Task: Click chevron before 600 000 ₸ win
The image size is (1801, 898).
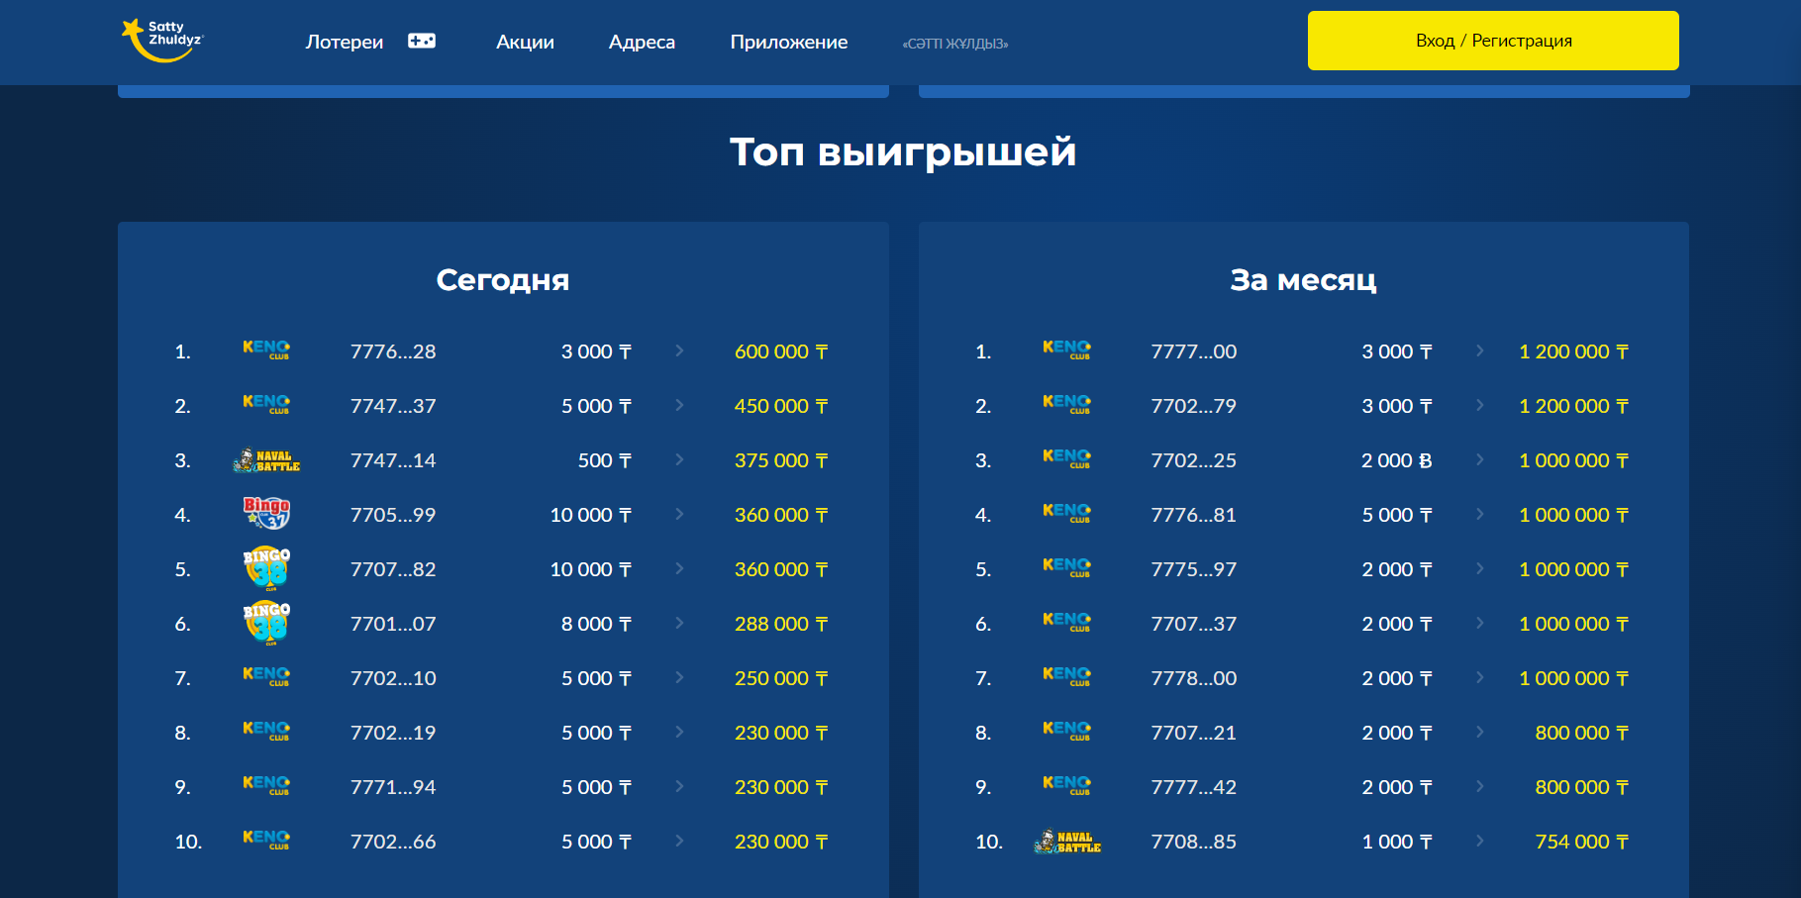Action: [679, 350]
